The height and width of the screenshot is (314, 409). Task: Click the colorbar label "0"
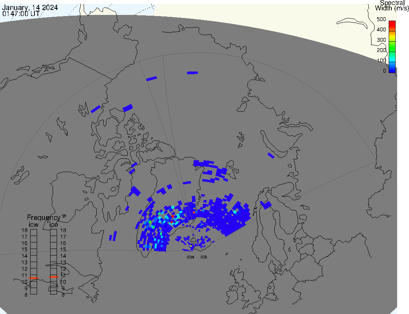point(384,71)
